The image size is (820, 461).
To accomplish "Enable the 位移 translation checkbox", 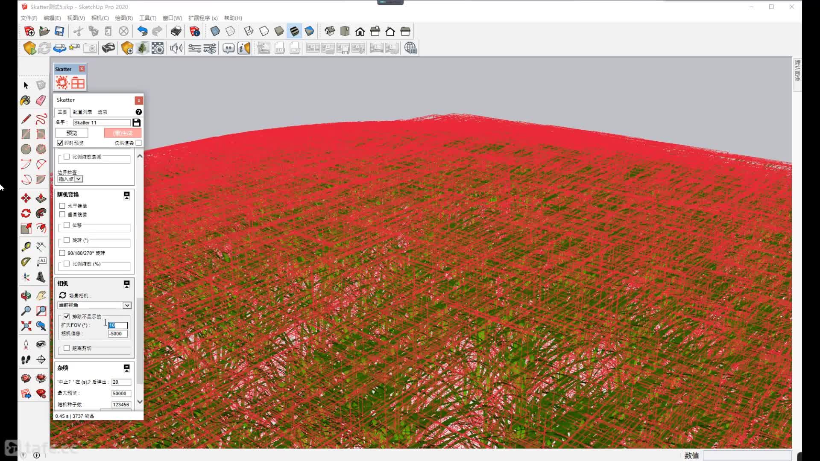I will click(67, 225).
